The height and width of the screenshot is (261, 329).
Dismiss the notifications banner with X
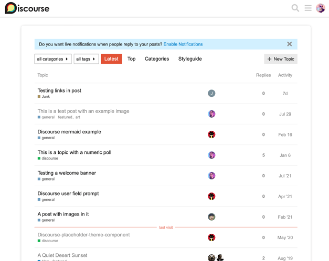pos(289,44)
